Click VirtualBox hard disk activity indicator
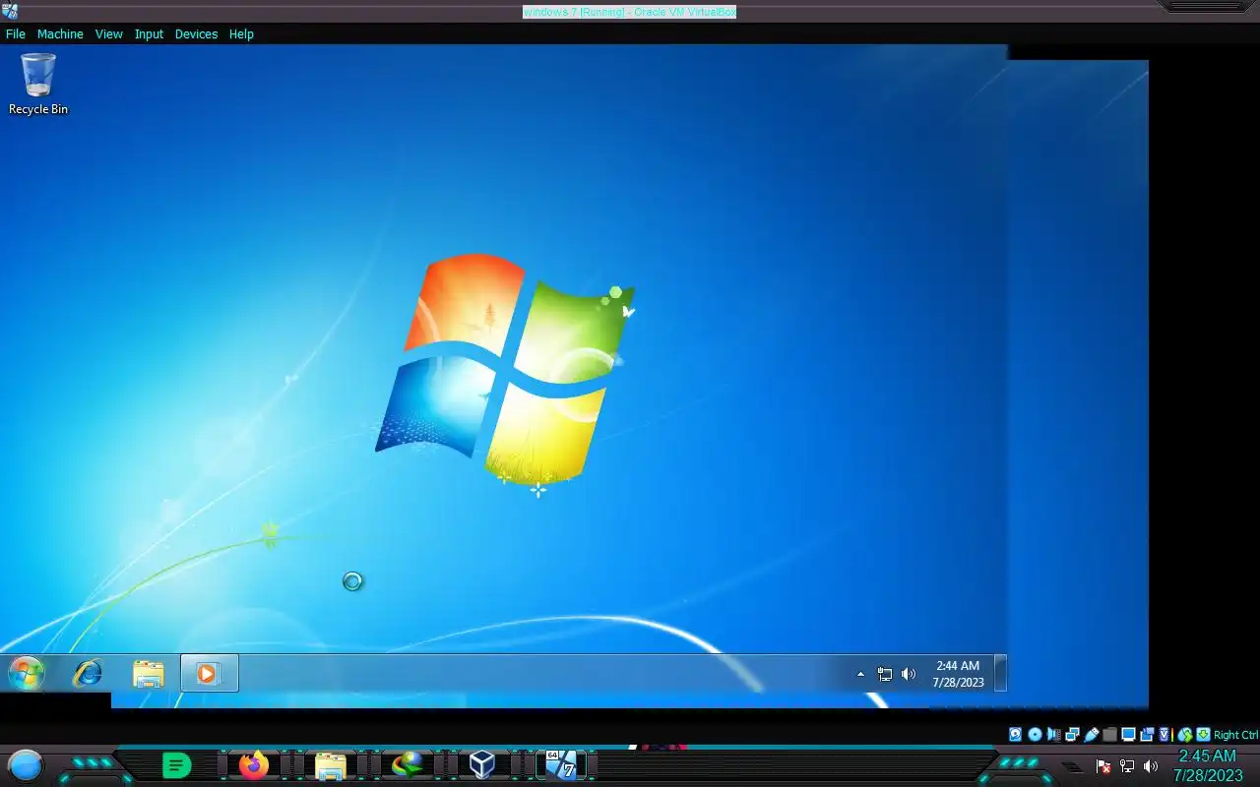The width and height of the screenshot is (1260, 787). [1016, 734]
